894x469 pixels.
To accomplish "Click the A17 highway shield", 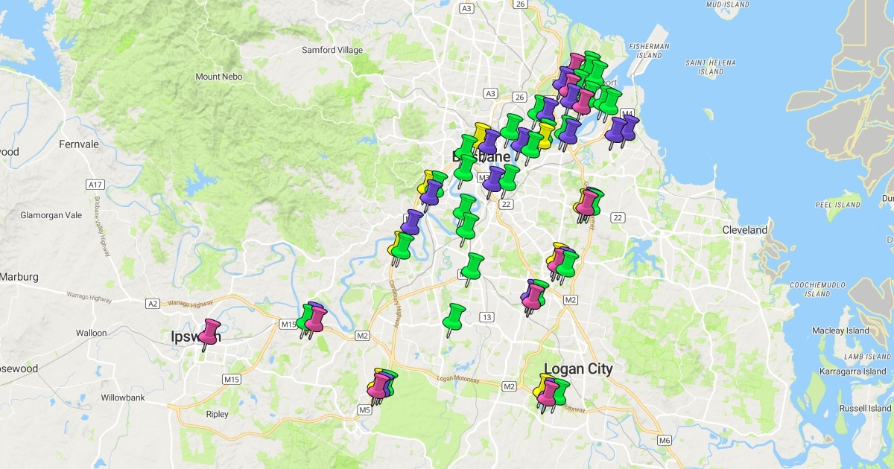I will coord(95,184).
